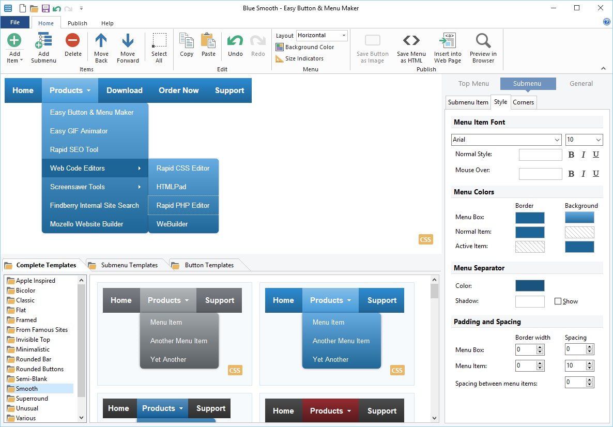Open Preview in Browser
The image size is (613, 427).
pos(482,48)
